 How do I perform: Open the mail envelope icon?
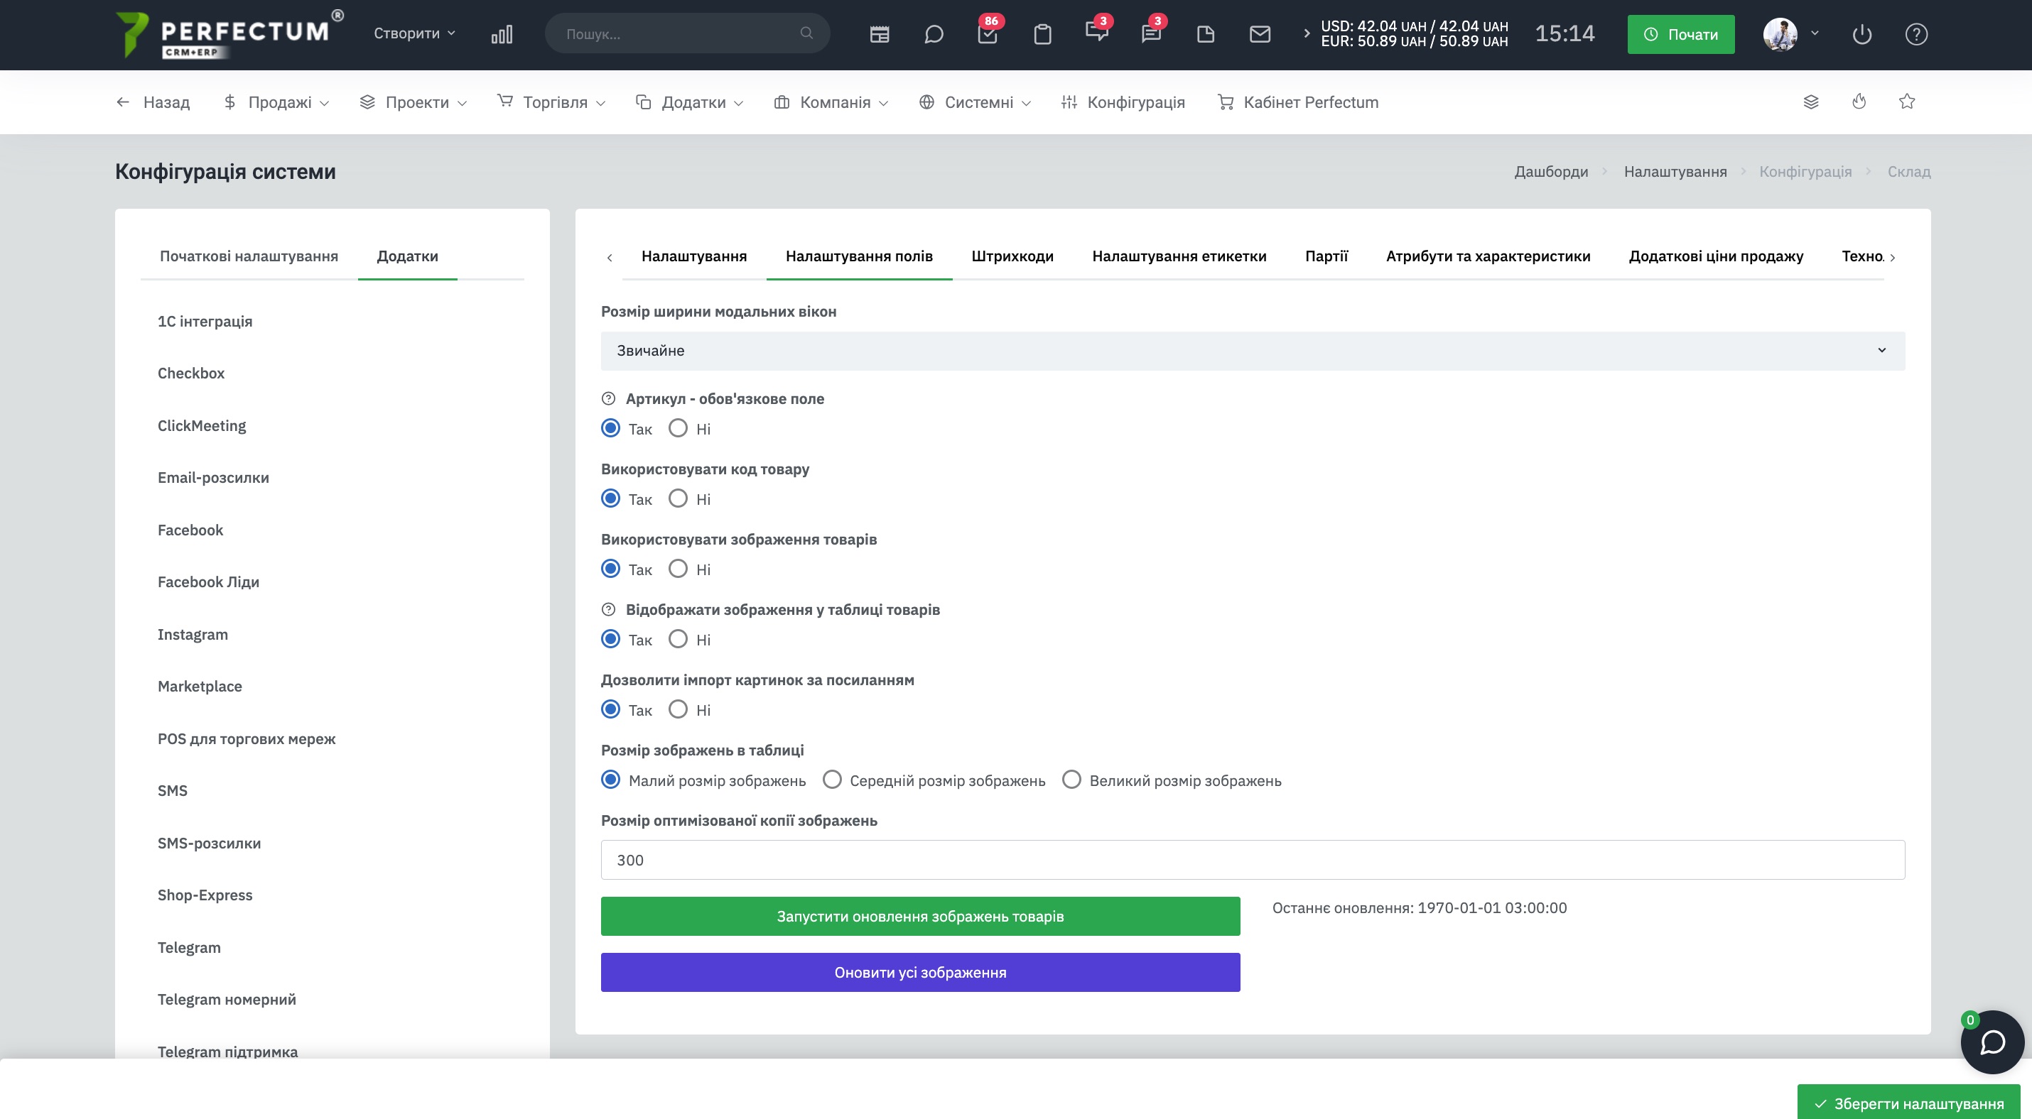1260,34
